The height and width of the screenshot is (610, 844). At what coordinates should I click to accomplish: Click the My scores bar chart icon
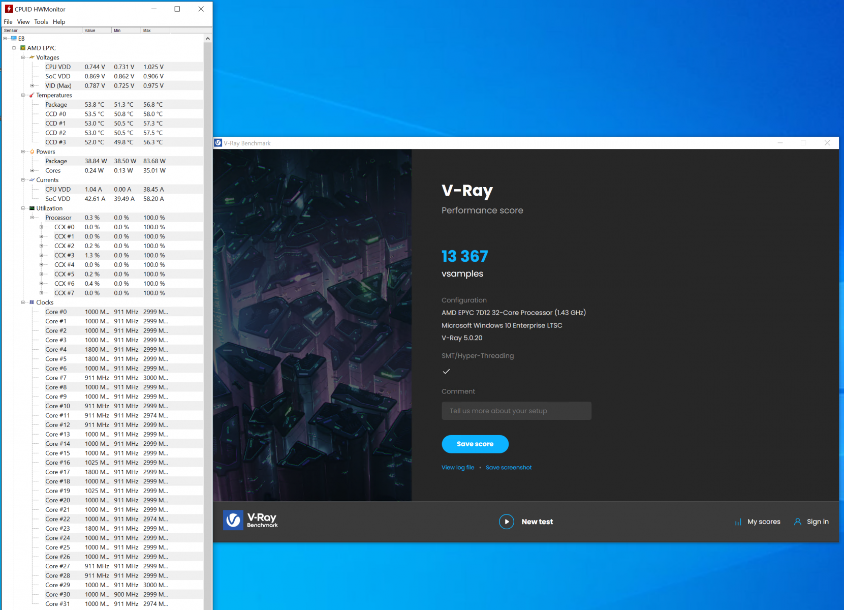[738, 522]
